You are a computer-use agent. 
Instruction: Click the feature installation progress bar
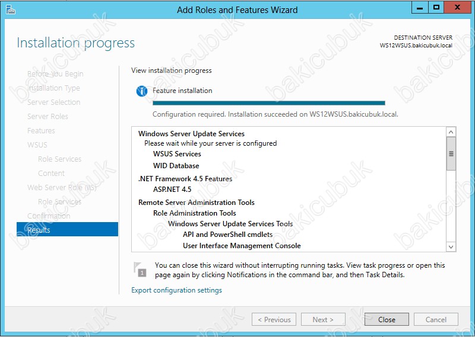[269, 103]
